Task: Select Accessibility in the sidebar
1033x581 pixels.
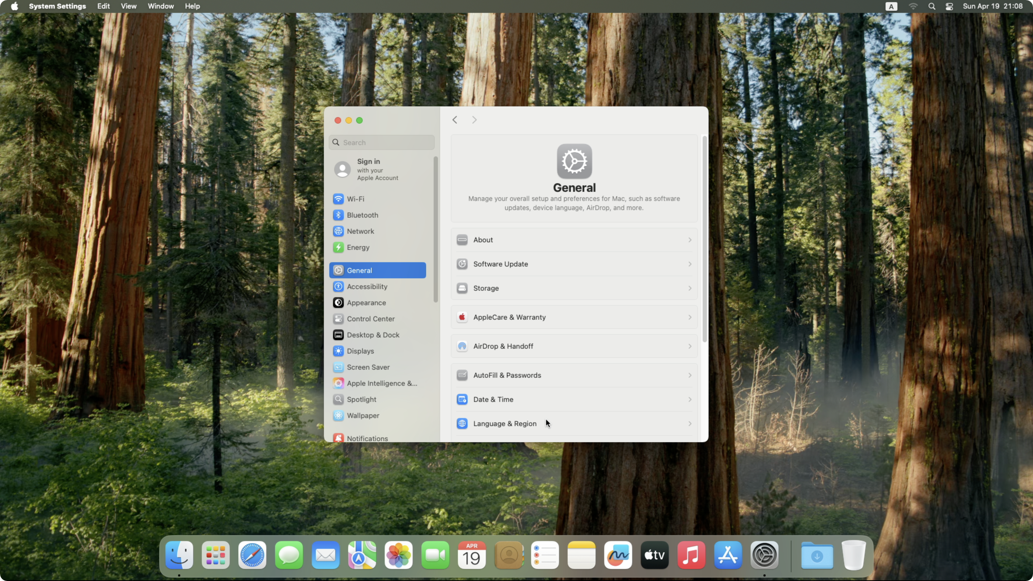Action: pyautogui.click(x=377, y=287)
